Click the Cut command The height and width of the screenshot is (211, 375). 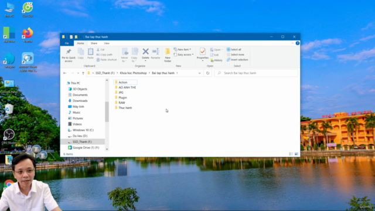click(x=100, y=49)
